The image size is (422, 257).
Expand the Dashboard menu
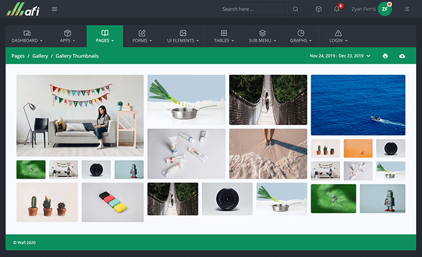[27, 36]
